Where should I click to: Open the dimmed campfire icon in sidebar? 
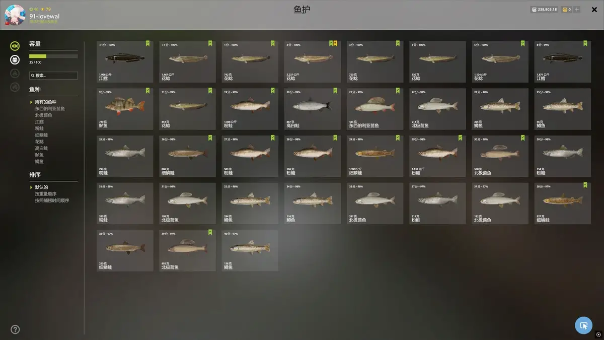tap(15, 74)
